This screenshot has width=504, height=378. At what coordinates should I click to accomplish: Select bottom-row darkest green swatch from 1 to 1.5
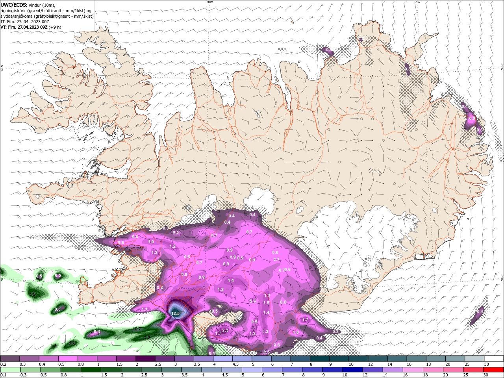tap(91, 370)
